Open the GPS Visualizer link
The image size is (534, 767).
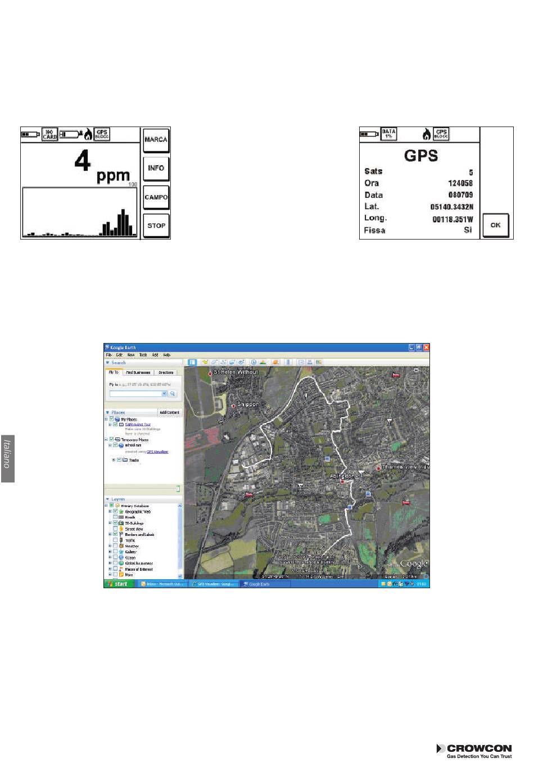[x=157, y=451]
